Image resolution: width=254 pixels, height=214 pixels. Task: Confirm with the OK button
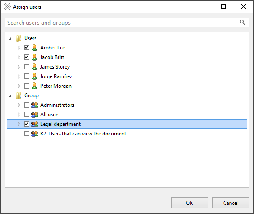[189, 203]
